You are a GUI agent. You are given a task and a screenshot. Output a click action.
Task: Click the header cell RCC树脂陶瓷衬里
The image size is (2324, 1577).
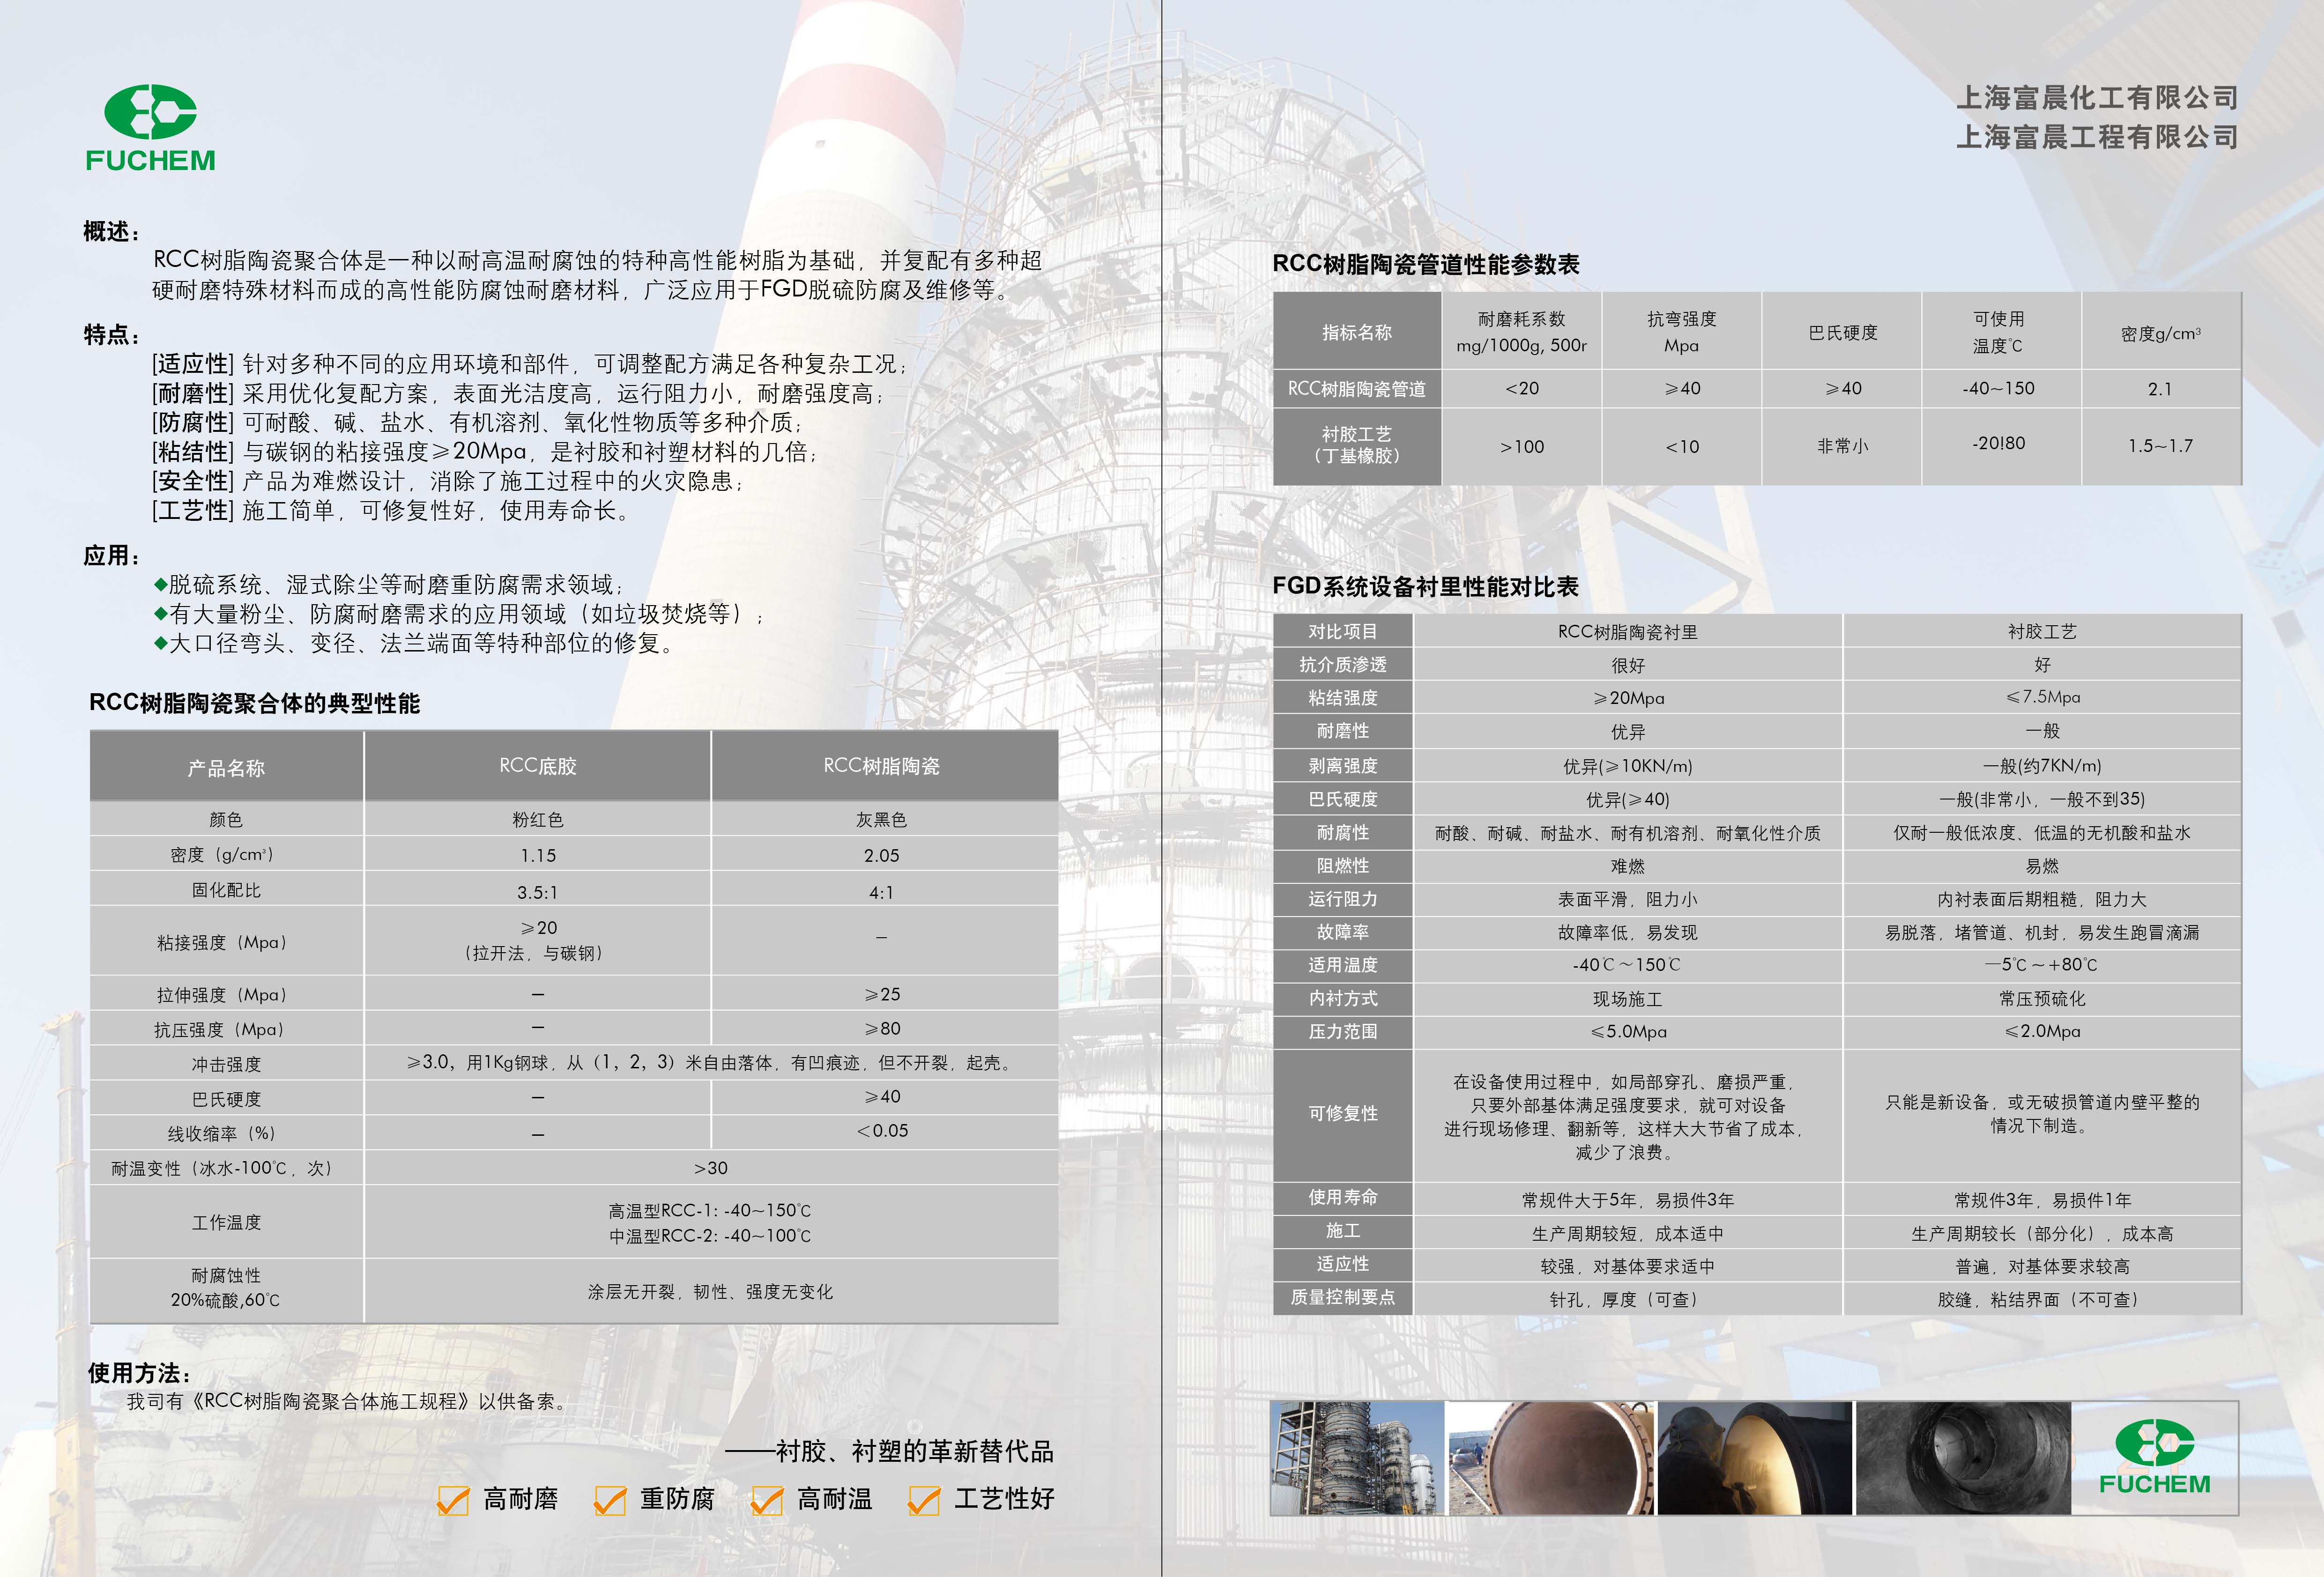[x=1628, y=632]
